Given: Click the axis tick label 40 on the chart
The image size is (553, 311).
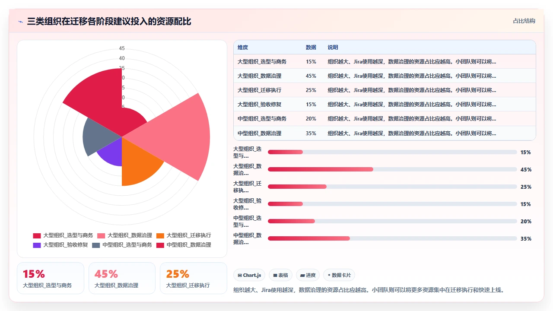Looking at the screenshot, I should 122,58.
